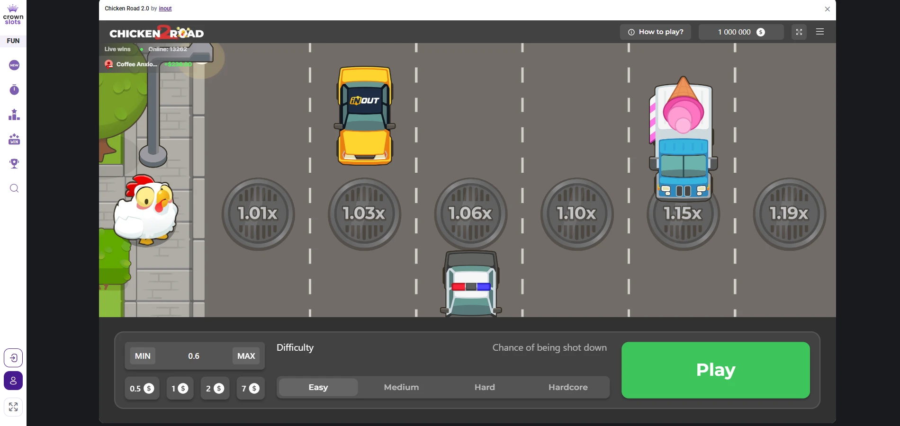This screenshot has width=900, height=426.
Task: Click the login arrow icon
Action: tap(13, 358)
